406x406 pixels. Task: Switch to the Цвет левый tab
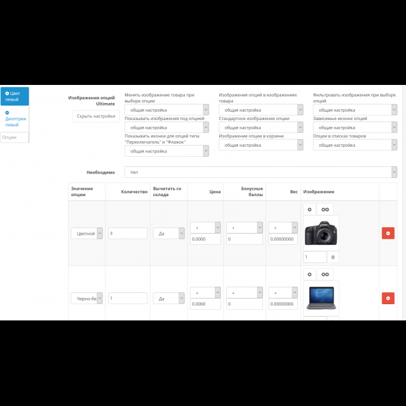point(14,96)
